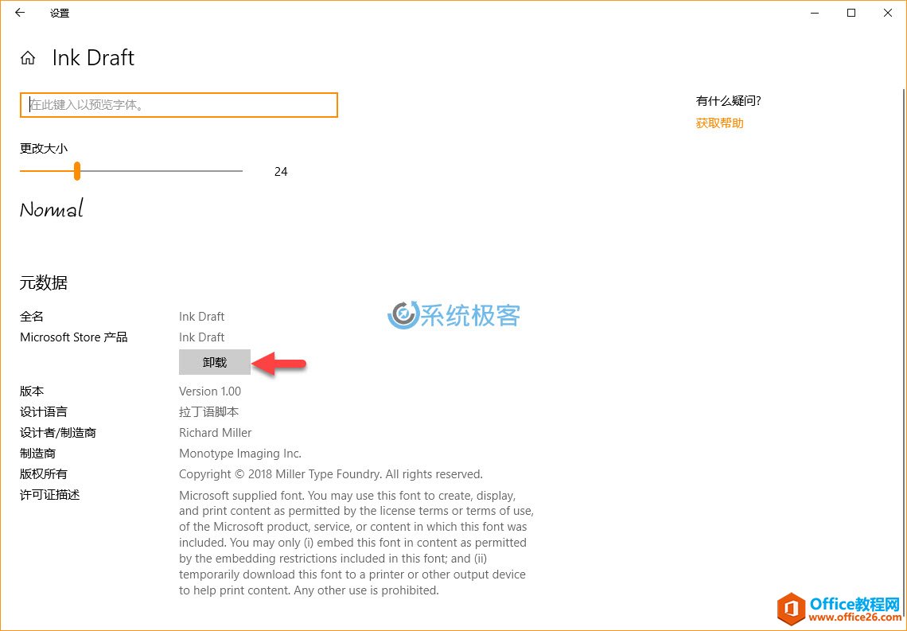
Task: Click the '版权所有' label
Action: coord(44,474)
